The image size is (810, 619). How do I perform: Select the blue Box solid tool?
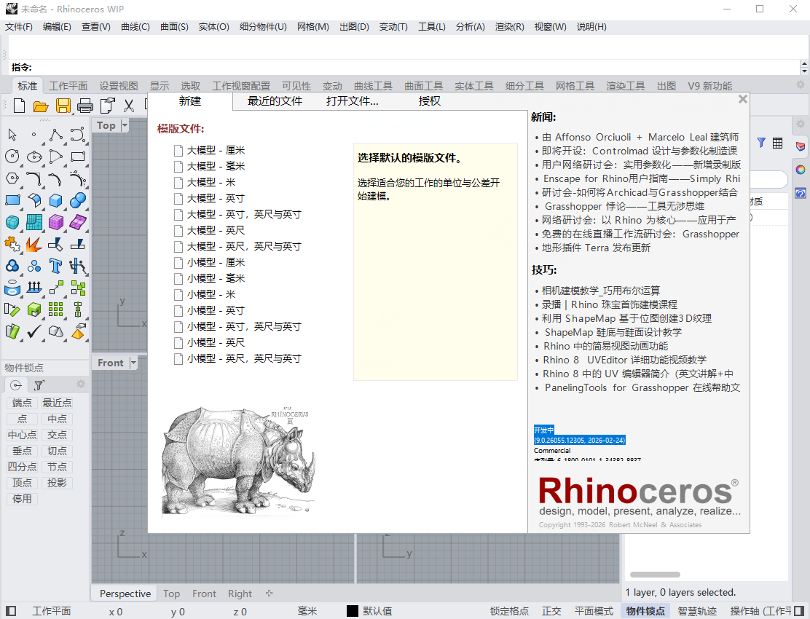(x=56, y=200)
